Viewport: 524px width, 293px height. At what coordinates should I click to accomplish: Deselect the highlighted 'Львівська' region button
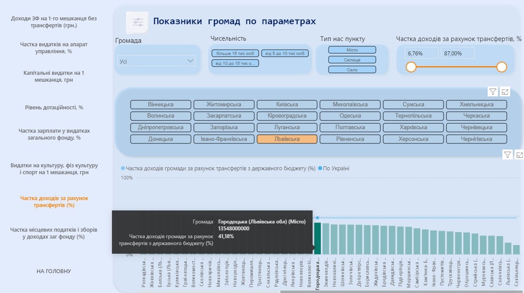click(287, 139)
